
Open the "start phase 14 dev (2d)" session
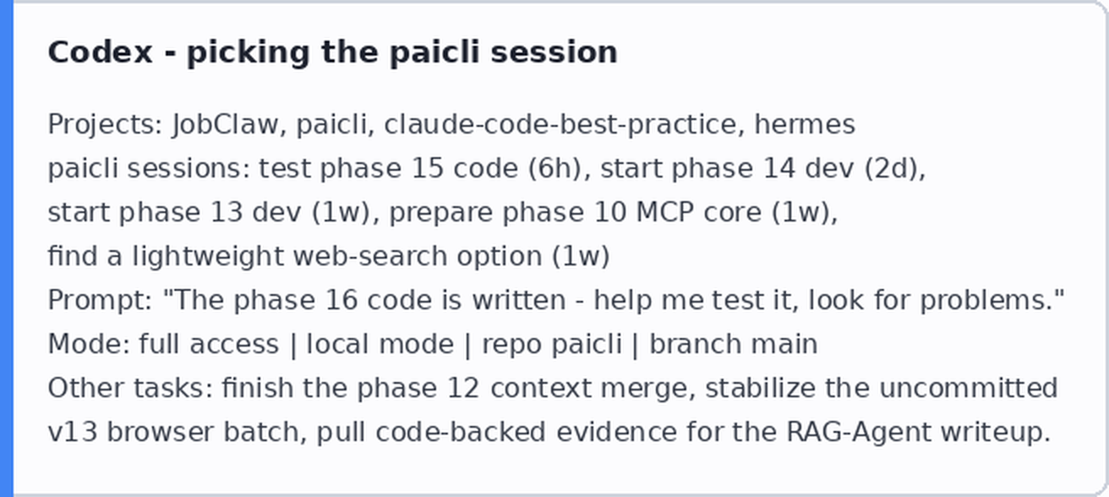[x=760, y=168]
